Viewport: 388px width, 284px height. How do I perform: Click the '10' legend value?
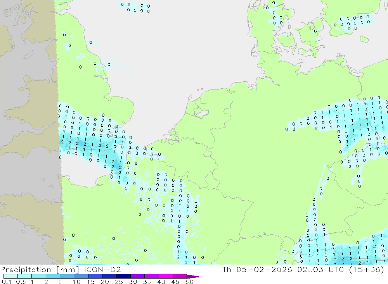(x=77, y=282)
